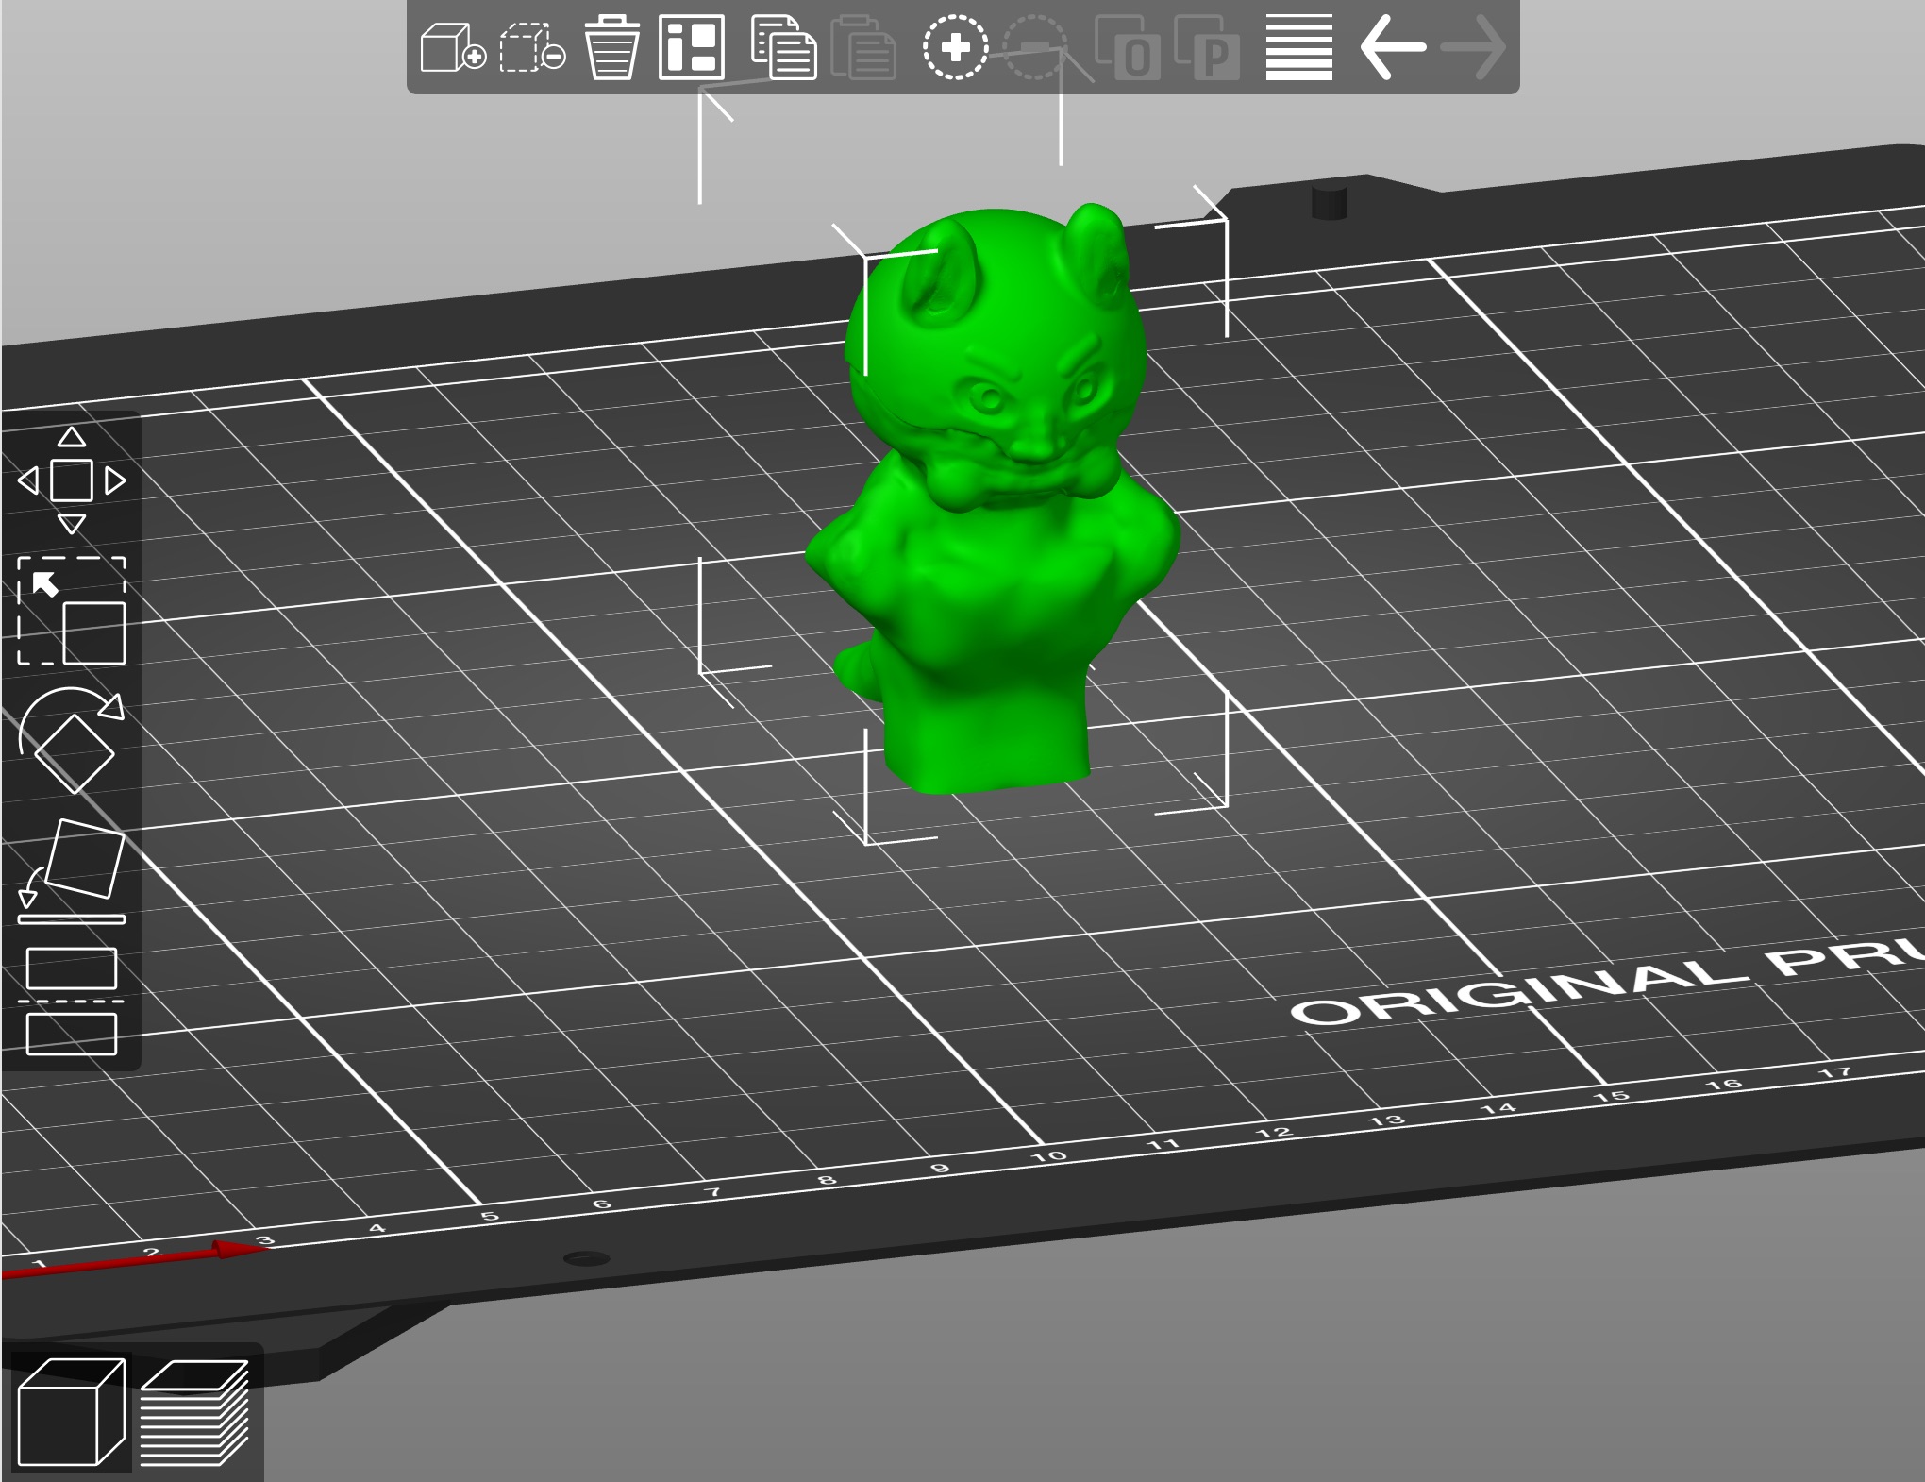This screenshot has height=1482, width=1925.
Task: Delete all objects using trash icon
Action: tap(611, 46)
